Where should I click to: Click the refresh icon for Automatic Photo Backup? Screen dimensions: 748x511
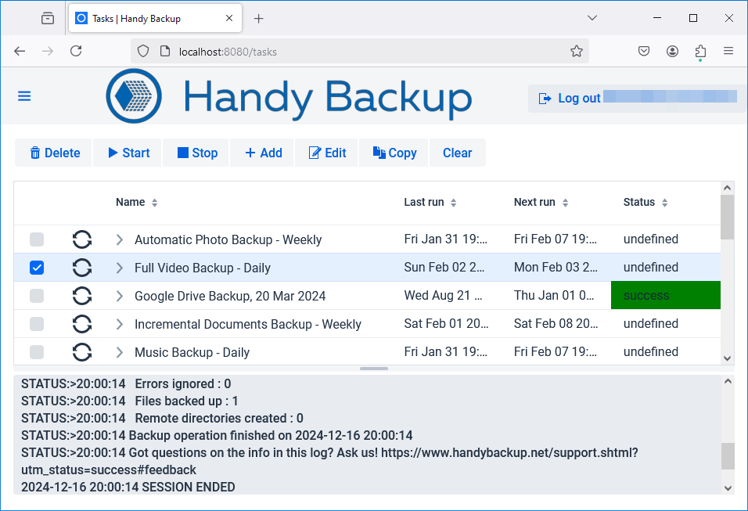[x=82, y=239]
